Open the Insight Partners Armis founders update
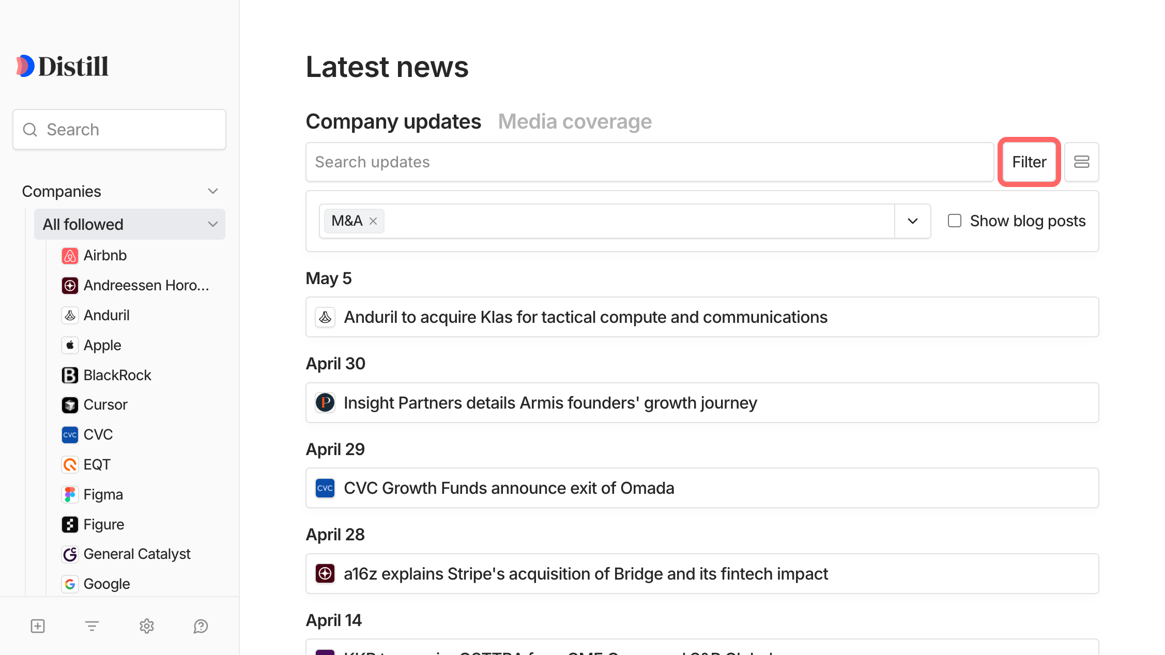Viewport: 1165px width, 655px height. tap(550, 403)
